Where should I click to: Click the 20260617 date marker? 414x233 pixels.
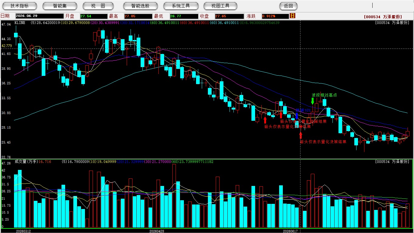(x=290, y=231)
